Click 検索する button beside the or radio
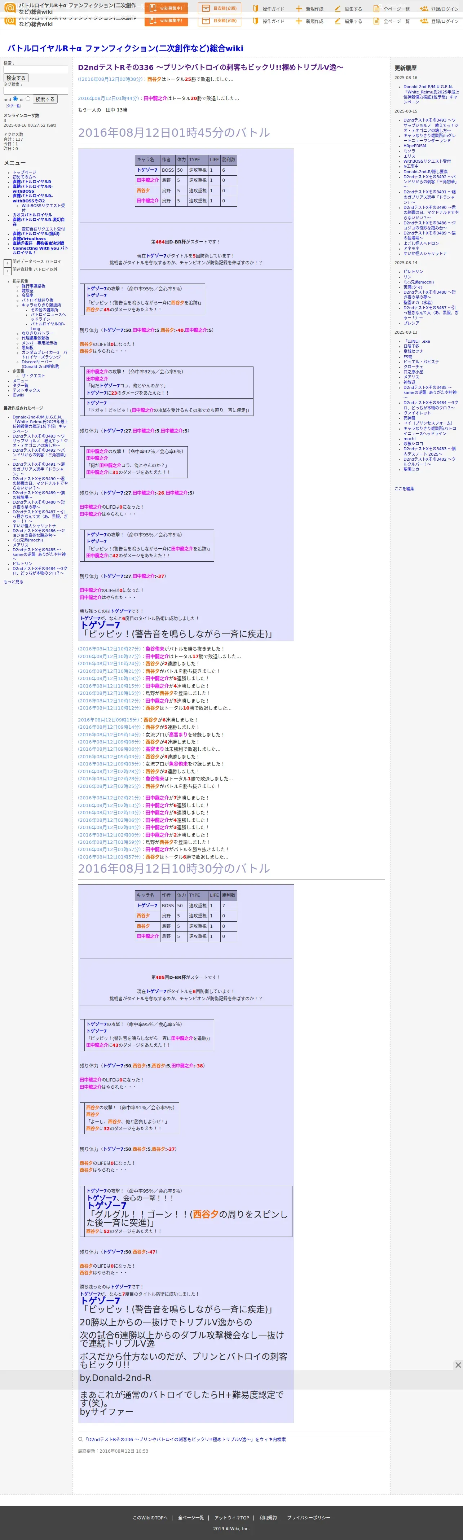The height and width of the screenshot is (1540, 463). (45, 99)
